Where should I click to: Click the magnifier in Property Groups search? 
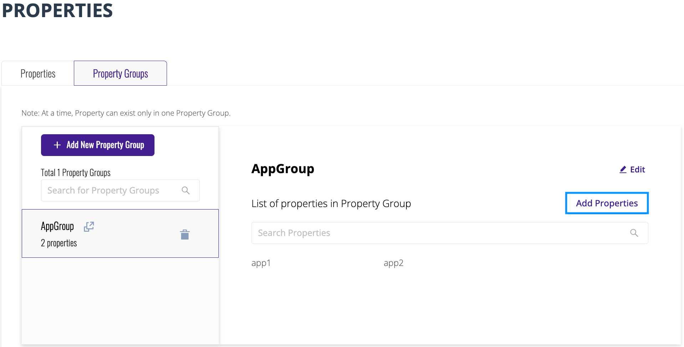(186, 190)
